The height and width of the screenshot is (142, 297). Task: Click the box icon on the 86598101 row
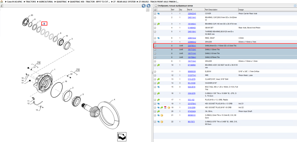(162, 115)
